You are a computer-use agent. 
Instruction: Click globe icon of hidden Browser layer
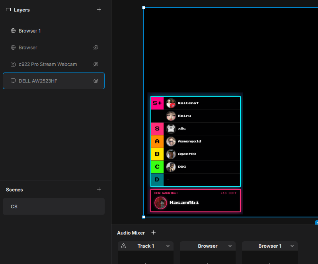click(x=13, y=47)
